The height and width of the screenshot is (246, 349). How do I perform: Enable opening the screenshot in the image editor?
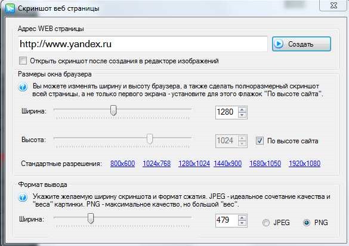(23, 61)
